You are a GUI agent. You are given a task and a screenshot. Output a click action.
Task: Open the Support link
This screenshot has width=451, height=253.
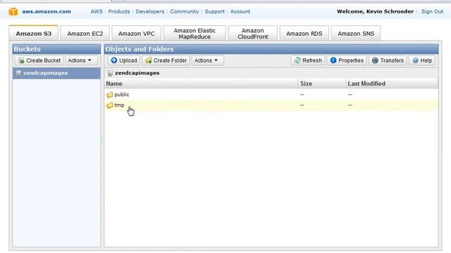[214, 11]
